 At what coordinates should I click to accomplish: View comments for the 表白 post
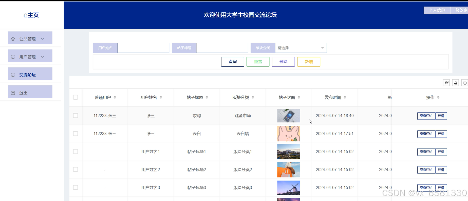click(x=426, y=134)
